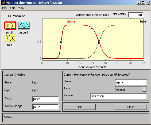
Task: Click the MATLAB logo in title bar
Action: tap(3, 3)
